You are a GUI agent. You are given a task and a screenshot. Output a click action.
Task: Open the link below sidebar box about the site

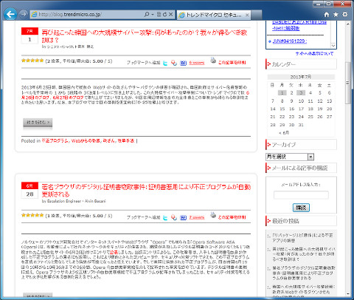click(x=314, y=53)
